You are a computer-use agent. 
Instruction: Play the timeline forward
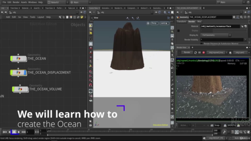[x=19, y=132]
